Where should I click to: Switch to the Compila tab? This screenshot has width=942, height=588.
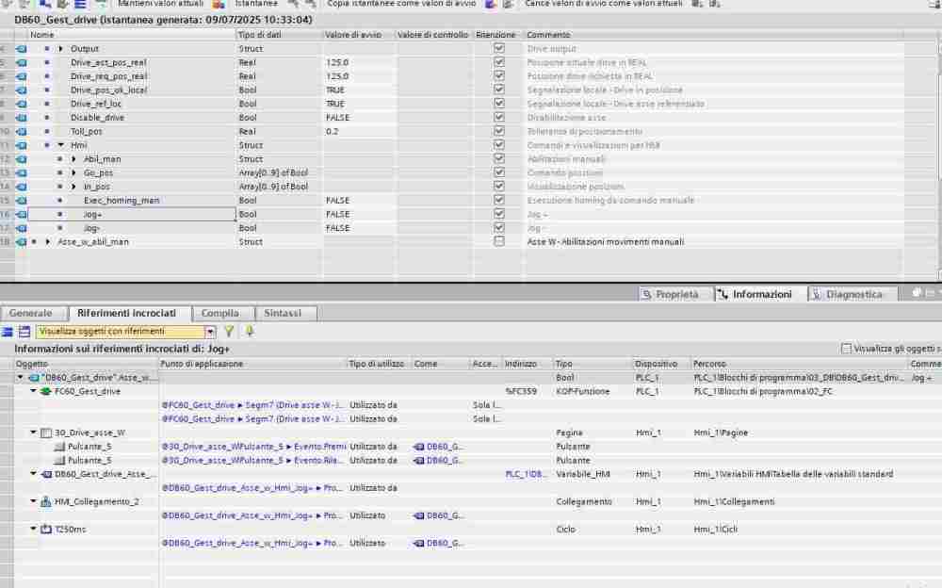click(219, 313)
